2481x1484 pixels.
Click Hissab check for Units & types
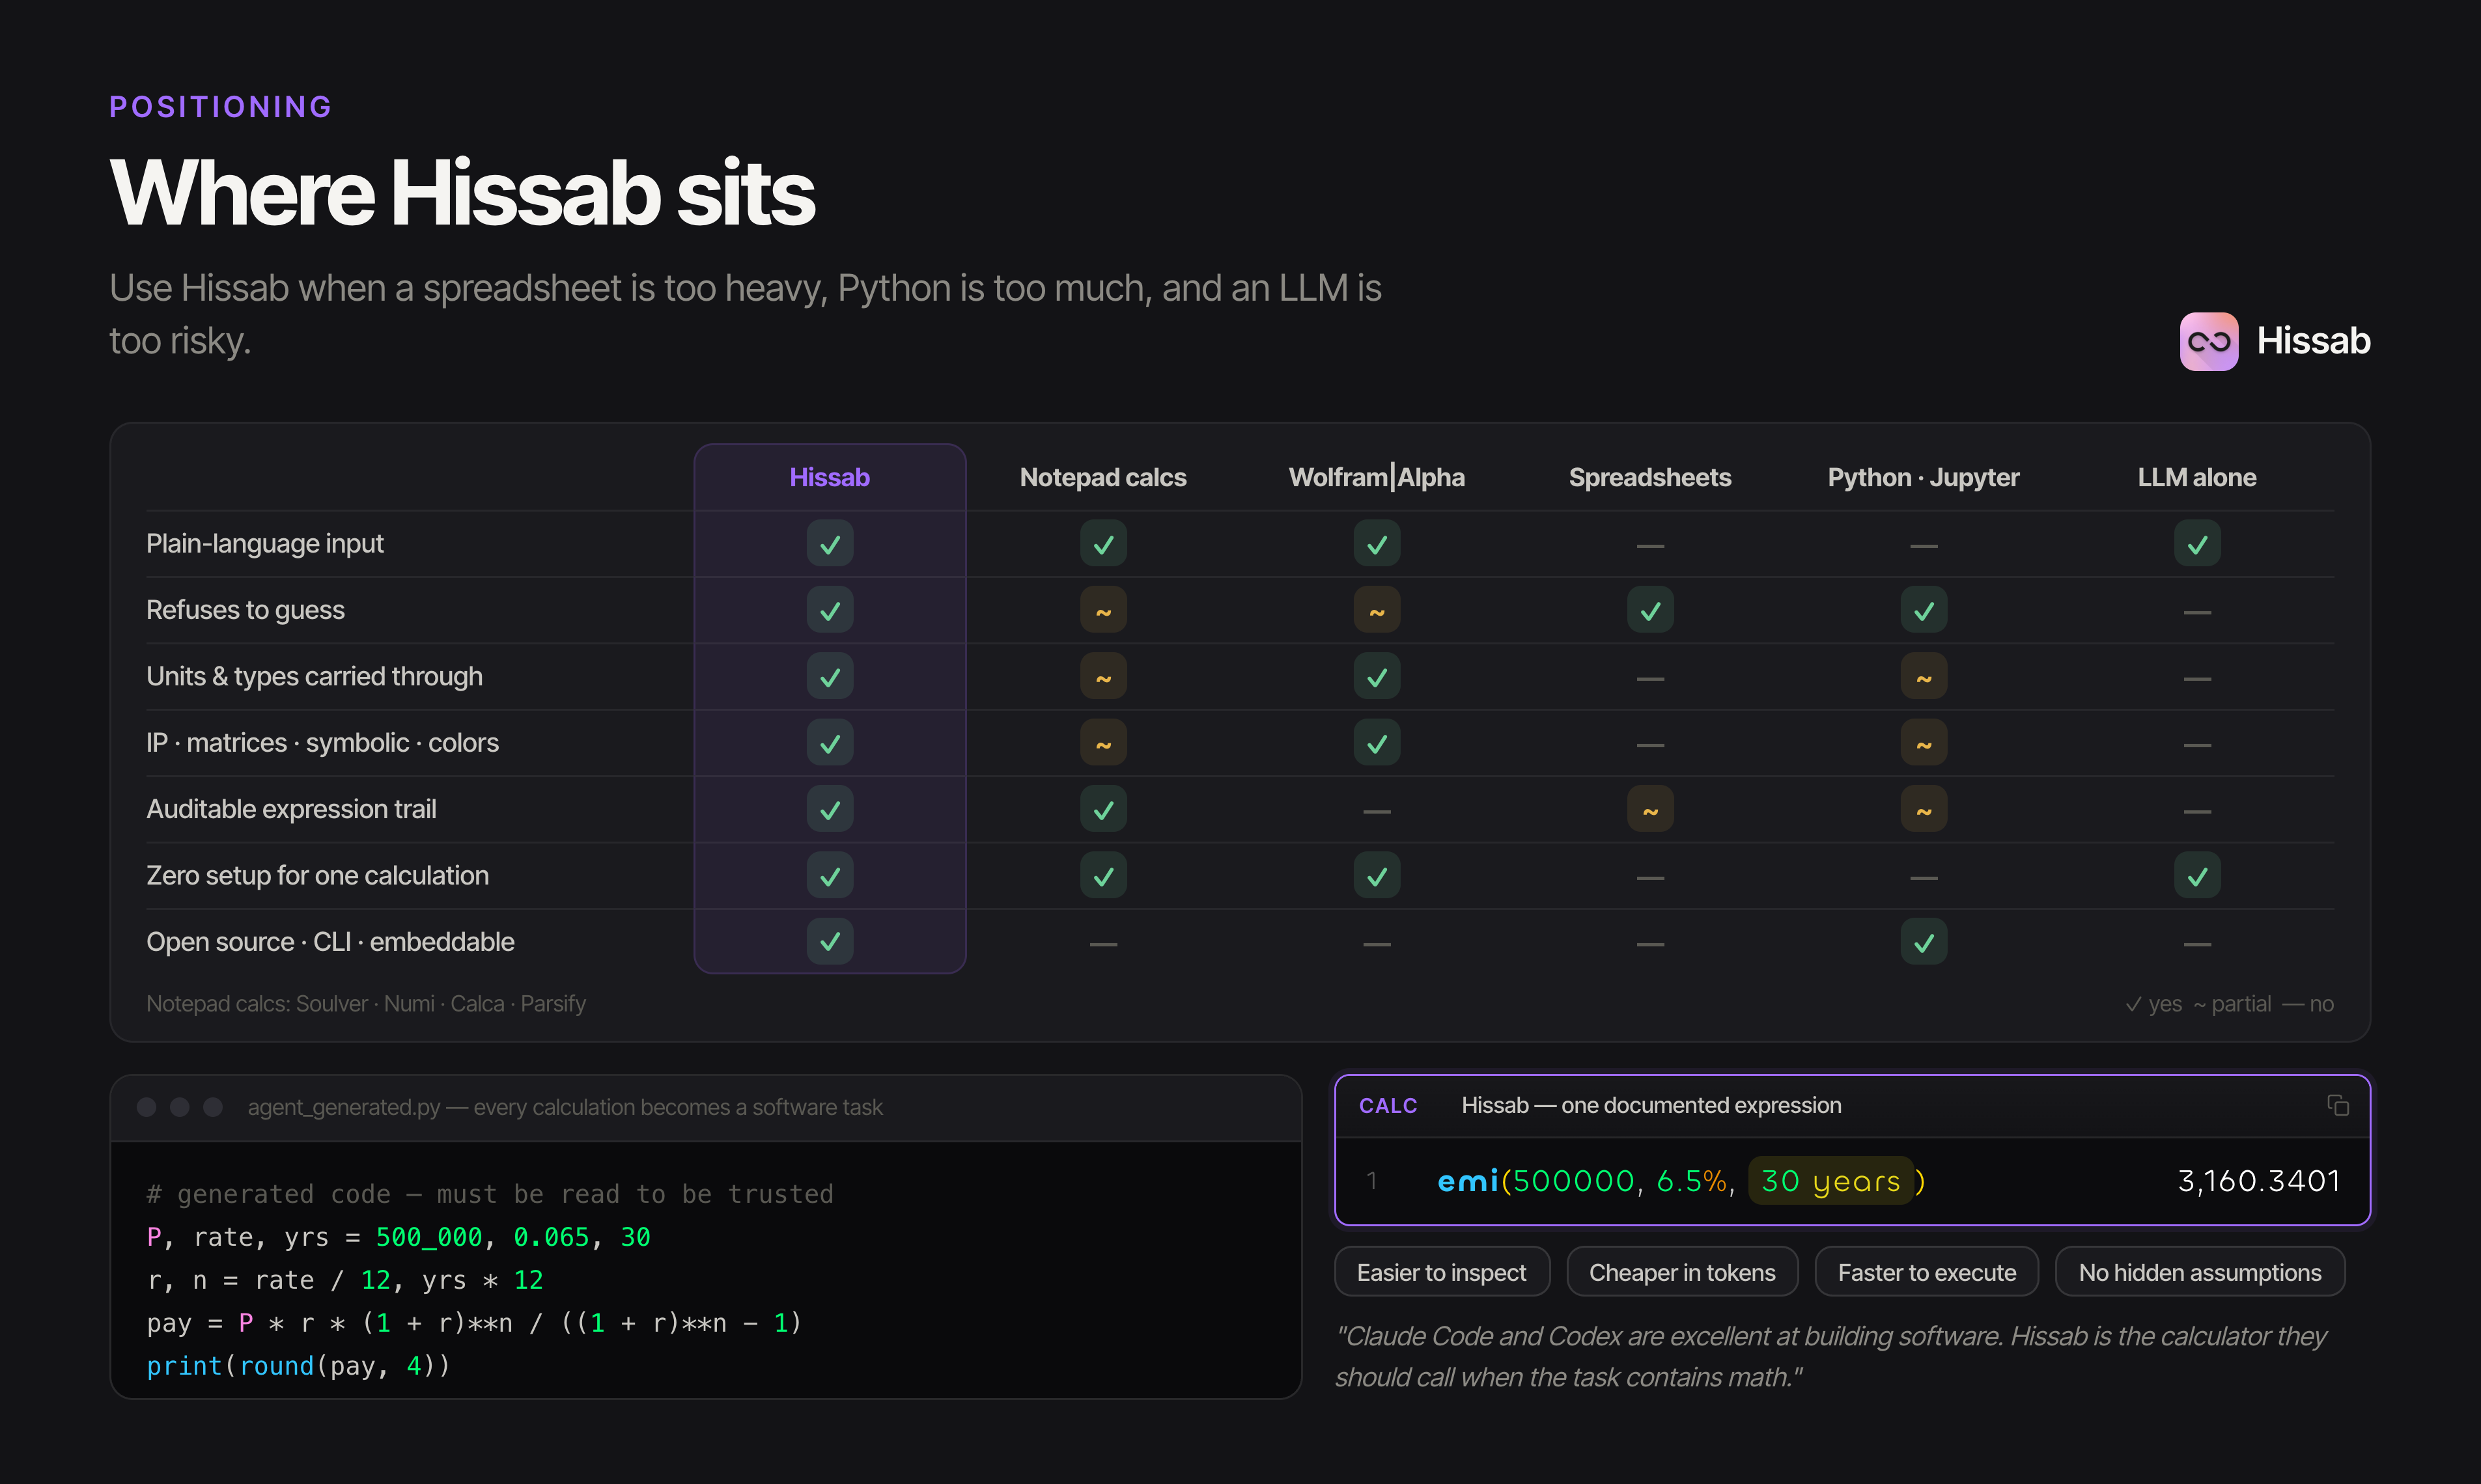830,677
